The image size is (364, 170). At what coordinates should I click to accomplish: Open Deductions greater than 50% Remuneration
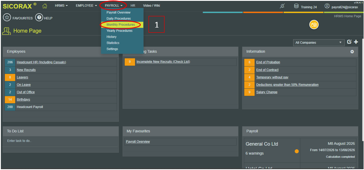pos(288,85)
